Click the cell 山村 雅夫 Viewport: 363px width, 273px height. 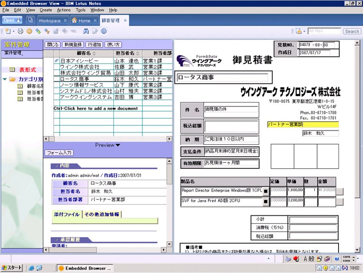pyautogui.click(x=126, y=91)
